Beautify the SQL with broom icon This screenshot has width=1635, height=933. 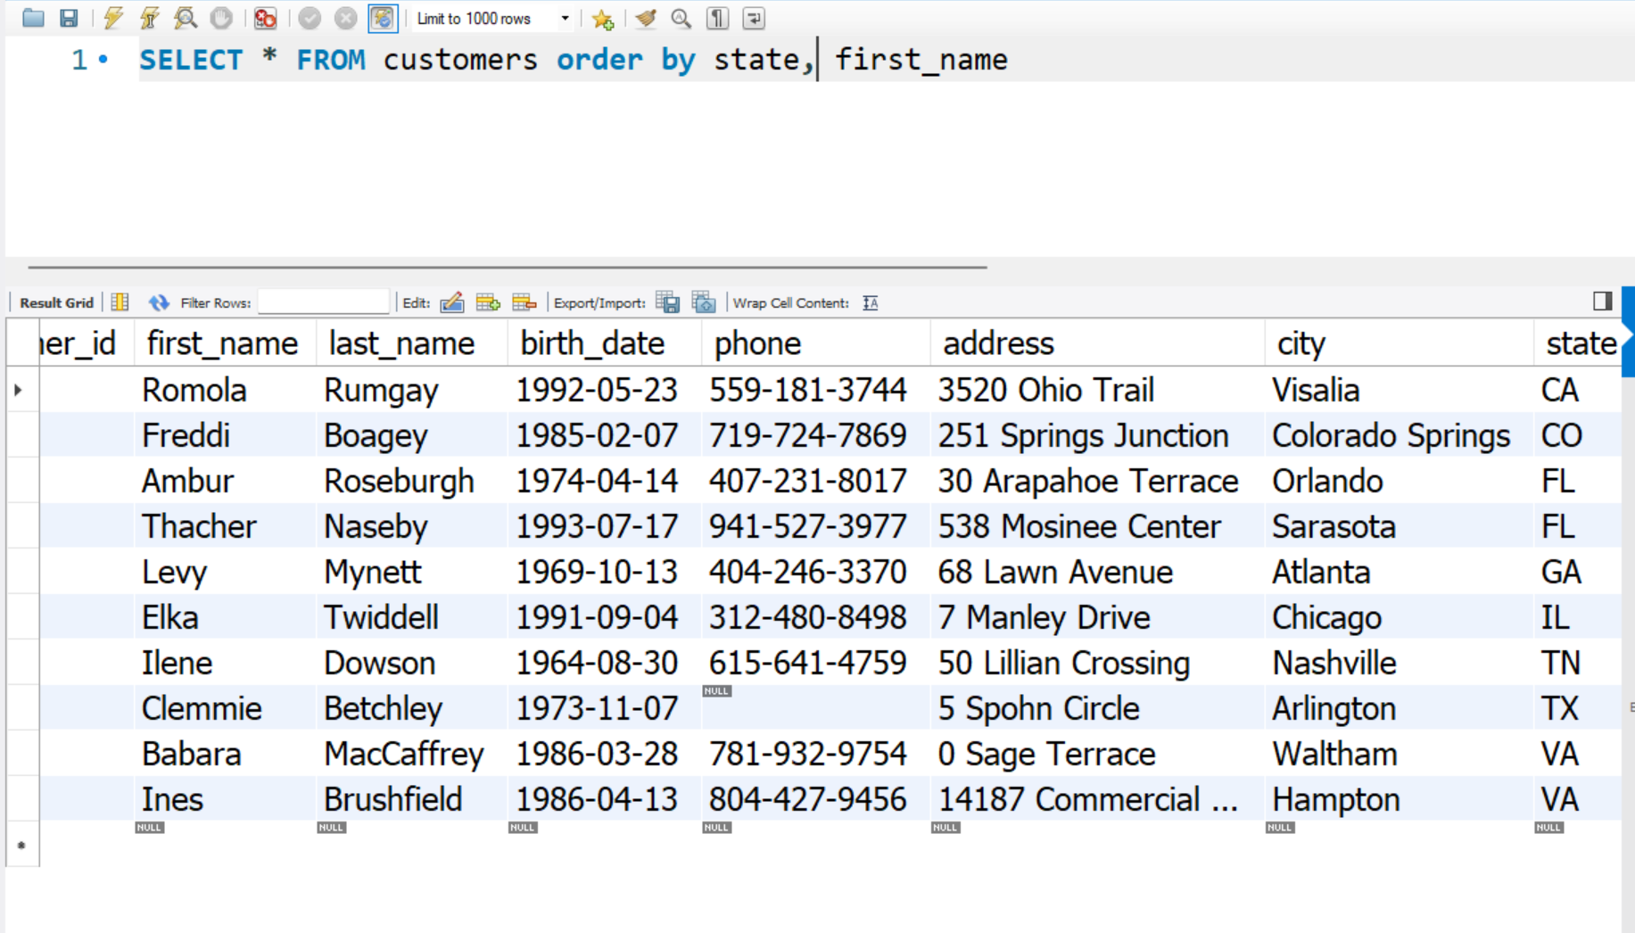645,18
